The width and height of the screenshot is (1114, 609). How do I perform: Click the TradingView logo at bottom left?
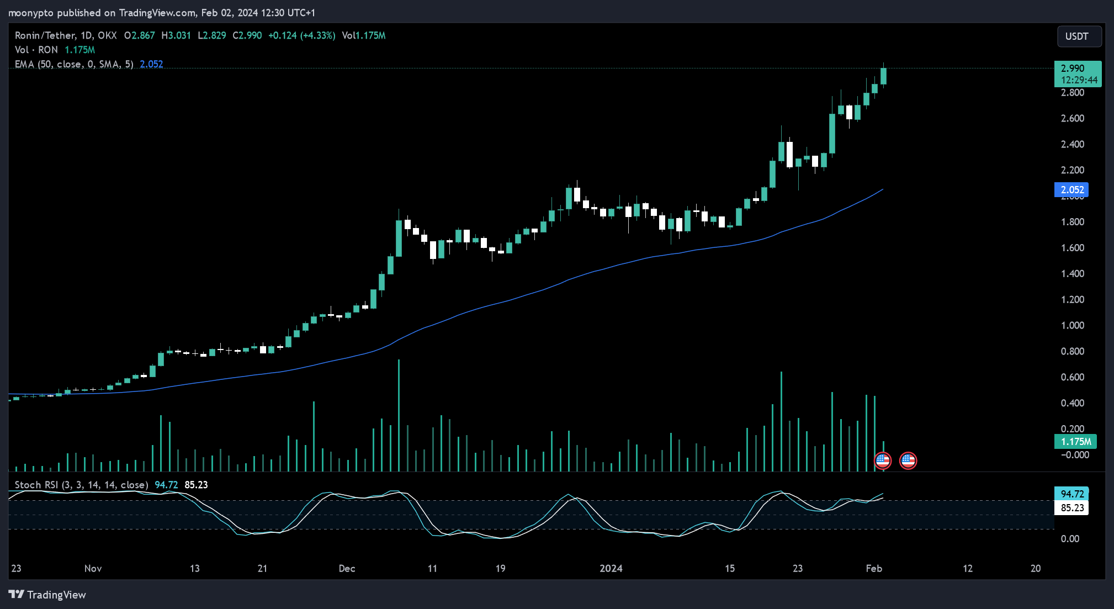(47, 595)
